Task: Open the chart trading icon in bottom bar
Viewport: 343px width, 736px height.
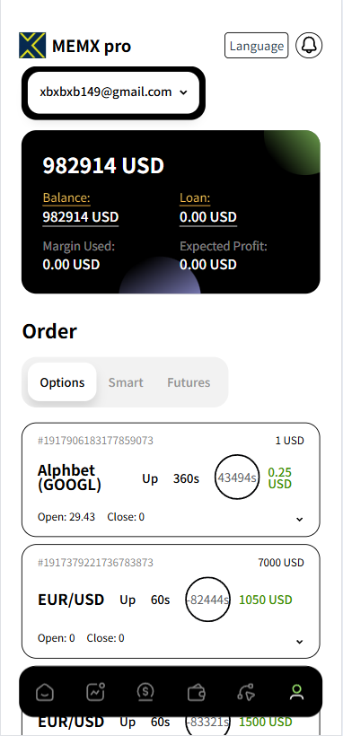Action: pyautogui.click(x=95, y=692)
